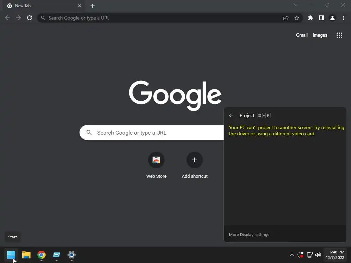Toggle the Chrome side panel icon
351x263 pixels.
(x=322, y=18)
